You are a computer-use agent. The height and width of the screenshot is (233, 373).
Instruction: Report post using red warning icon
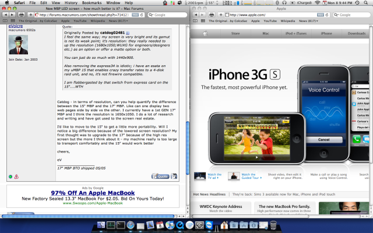tap(16, 176)
